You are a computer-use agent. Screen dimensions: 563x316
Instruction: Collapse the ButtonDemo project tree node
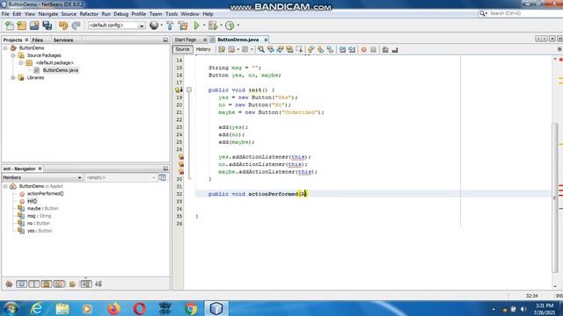[5, 48]
